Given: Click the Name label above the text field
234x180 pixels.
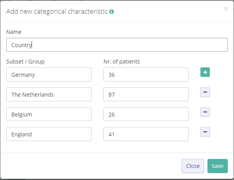Looking at the screenshot, I should [14, 32].
